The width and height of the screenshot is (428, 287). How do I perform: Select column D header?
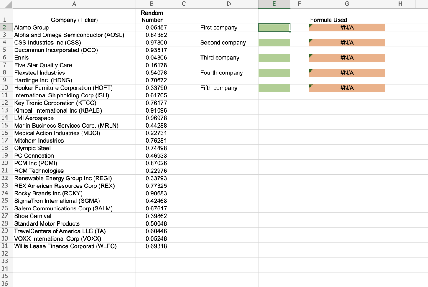[x=229, y=4]
